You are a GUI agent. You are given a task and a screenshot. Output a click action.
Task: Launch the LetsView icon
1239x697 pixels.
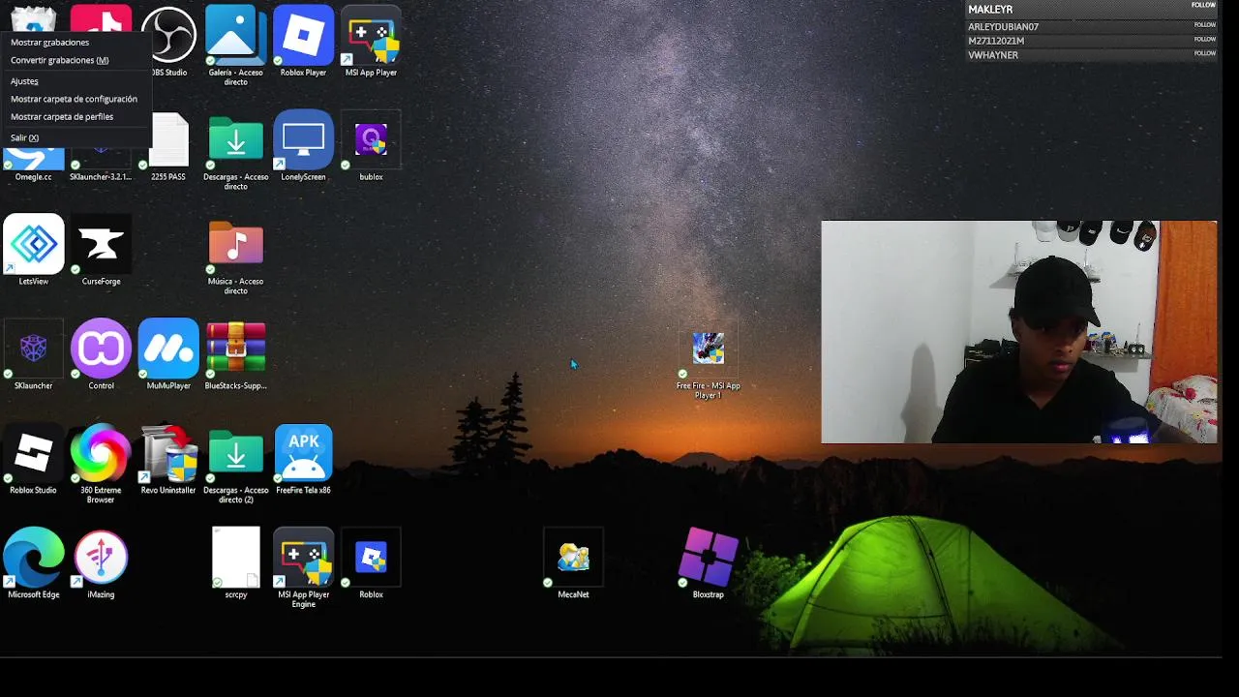(34, 245)
